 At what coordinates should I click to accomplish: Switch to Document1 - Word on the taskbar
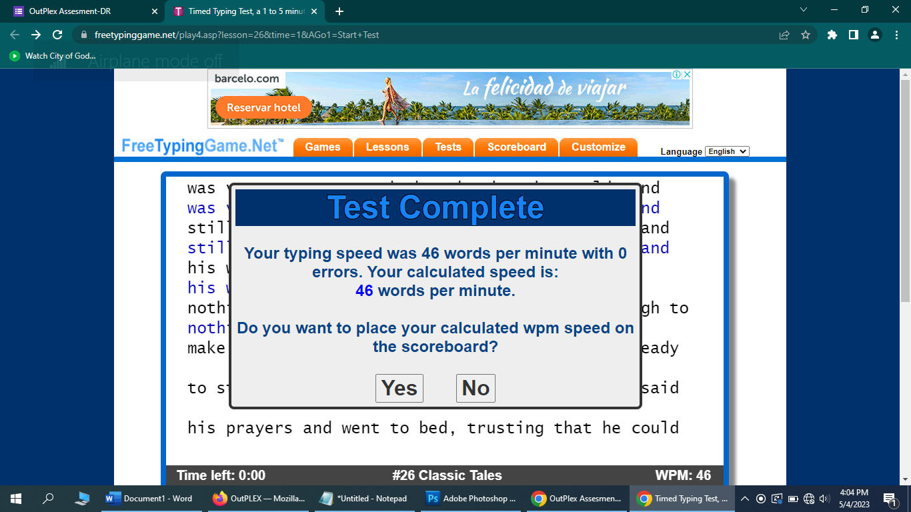(150, 498)
